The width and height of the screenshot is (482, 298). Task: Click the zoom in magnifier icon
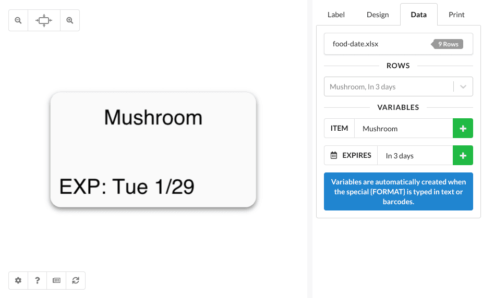(69, 21)
